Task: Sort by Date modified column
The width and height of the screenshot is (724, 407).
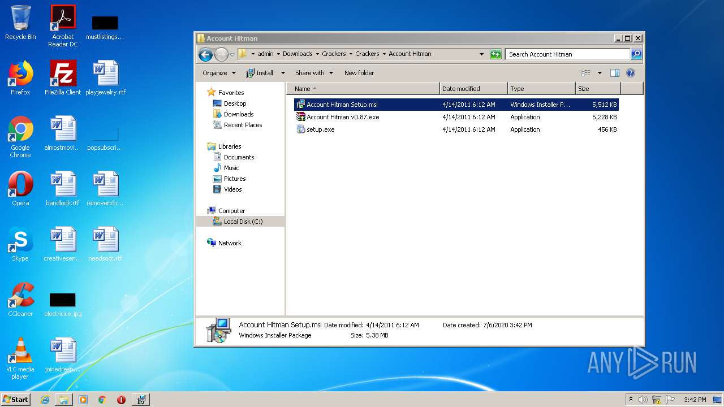Action: [473, 89]
